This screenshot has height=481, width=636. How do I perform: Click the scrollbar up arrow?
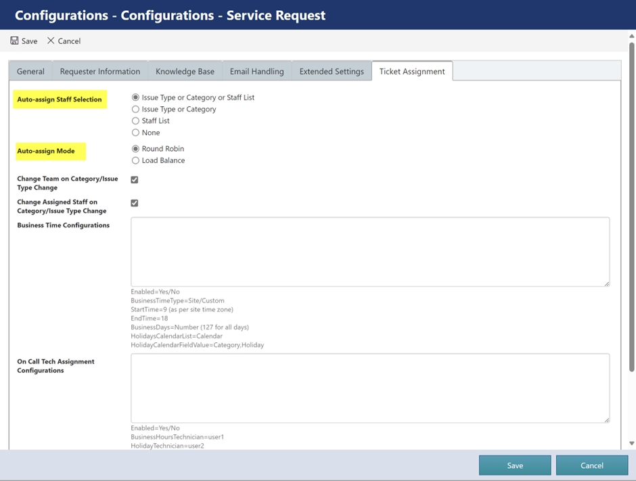631,37
